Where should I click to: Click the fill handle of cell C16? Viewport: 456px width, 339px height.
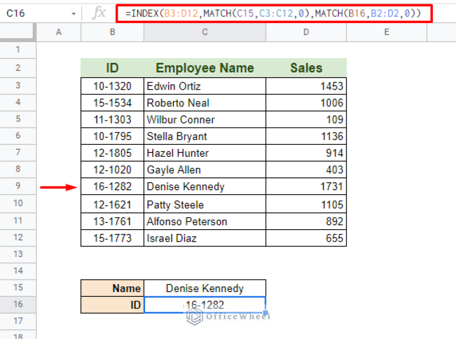[x=266, y=313]
